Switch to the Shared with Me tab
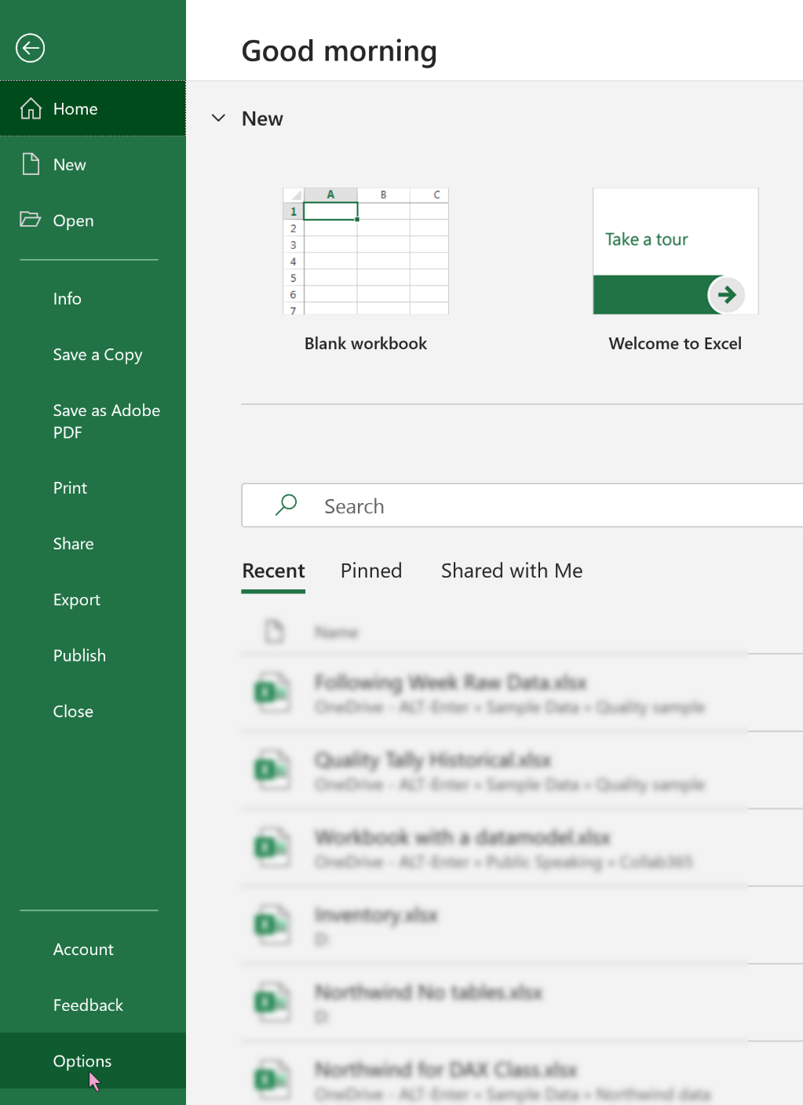This screenshot has height=1105, width=803. click(x=512, y=571)
